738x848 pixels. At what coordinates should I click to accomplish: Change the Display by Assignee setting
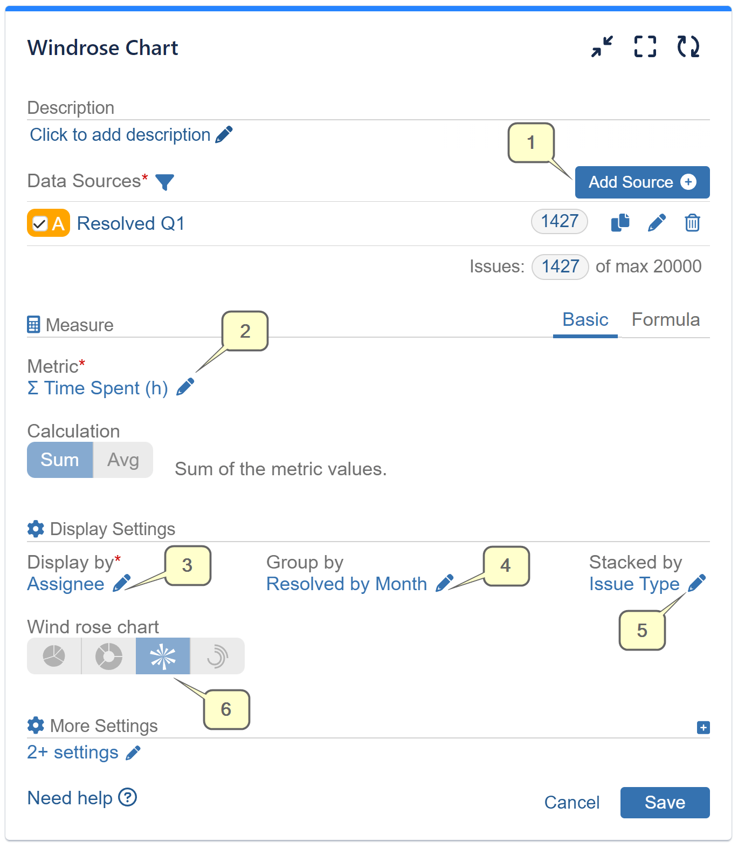pos(122,583)
